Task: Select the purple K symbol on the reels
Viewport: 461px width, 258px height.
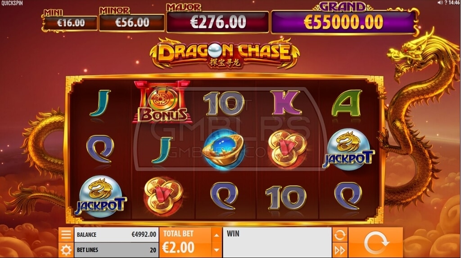Action: [285, 103]
